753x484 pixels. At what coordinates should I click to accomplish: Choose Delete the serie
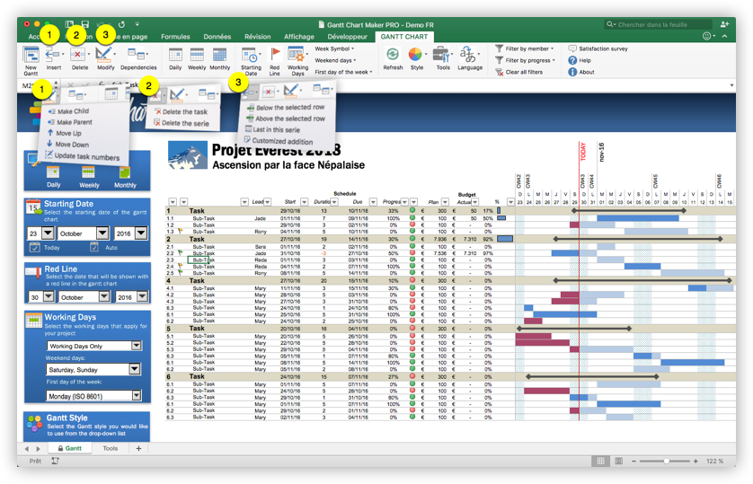(x=181, y=123)
